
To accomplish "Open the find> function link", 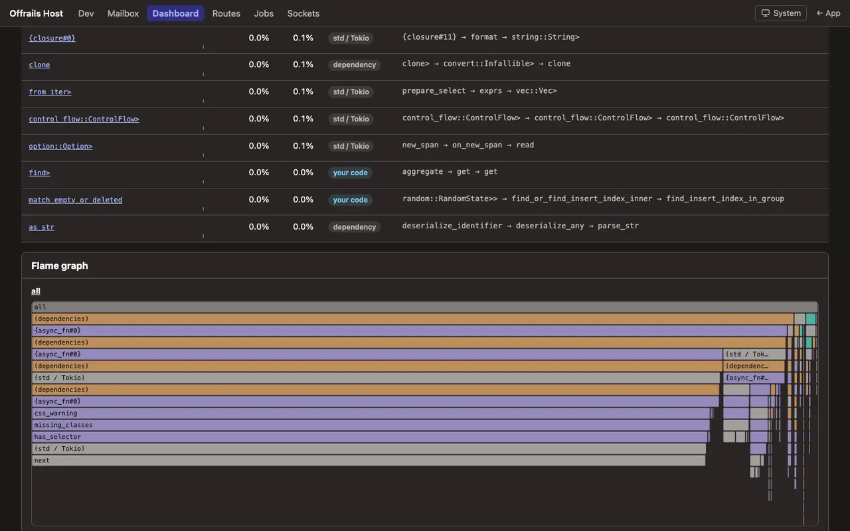I will coord(39,173).
